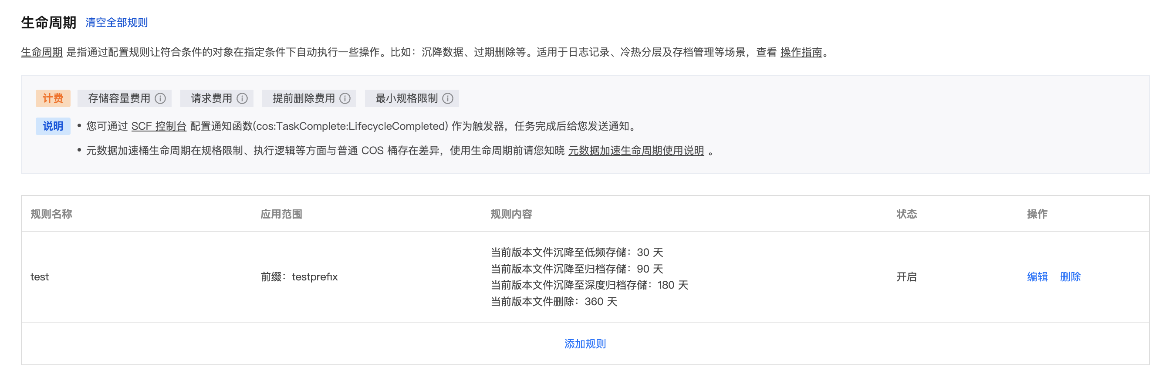The image size is (1176, 384).
Task: Click 清空全部规则 link
Action: [116, 22]
